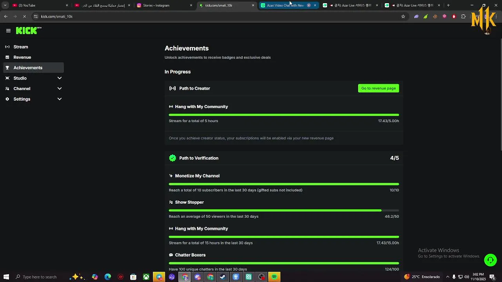
Task: Click the volume icon in system tray
Action: [467, 277]
